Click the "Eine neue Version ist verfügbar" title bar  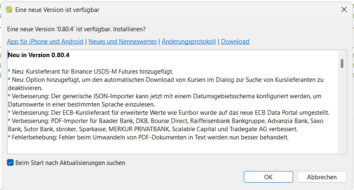point(165,9)
